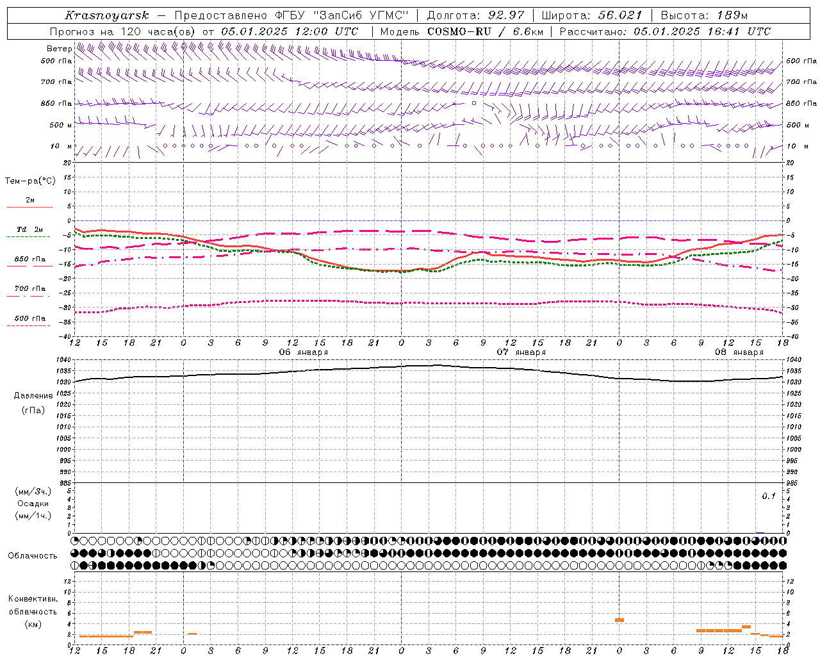Click the Krasnoyarsk station title
Viewport: 820px width, 656px height.
click(106, 15)
